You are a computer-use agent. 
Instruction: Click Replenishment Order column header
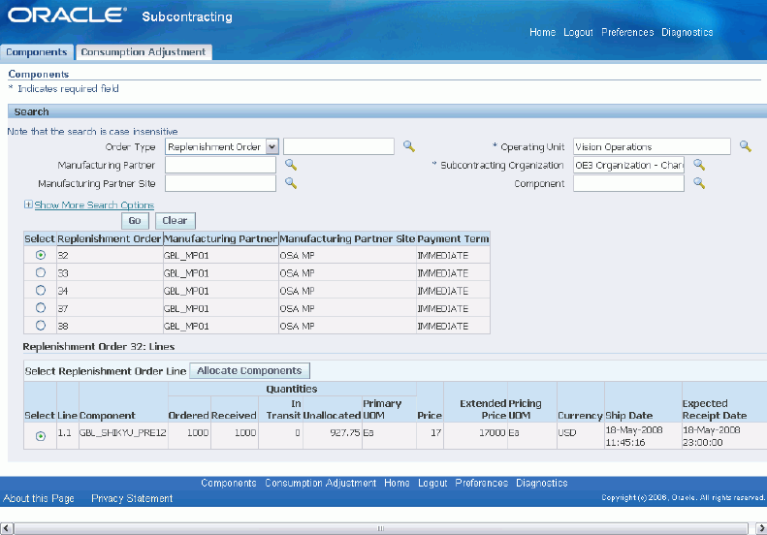tap(110, 238)
